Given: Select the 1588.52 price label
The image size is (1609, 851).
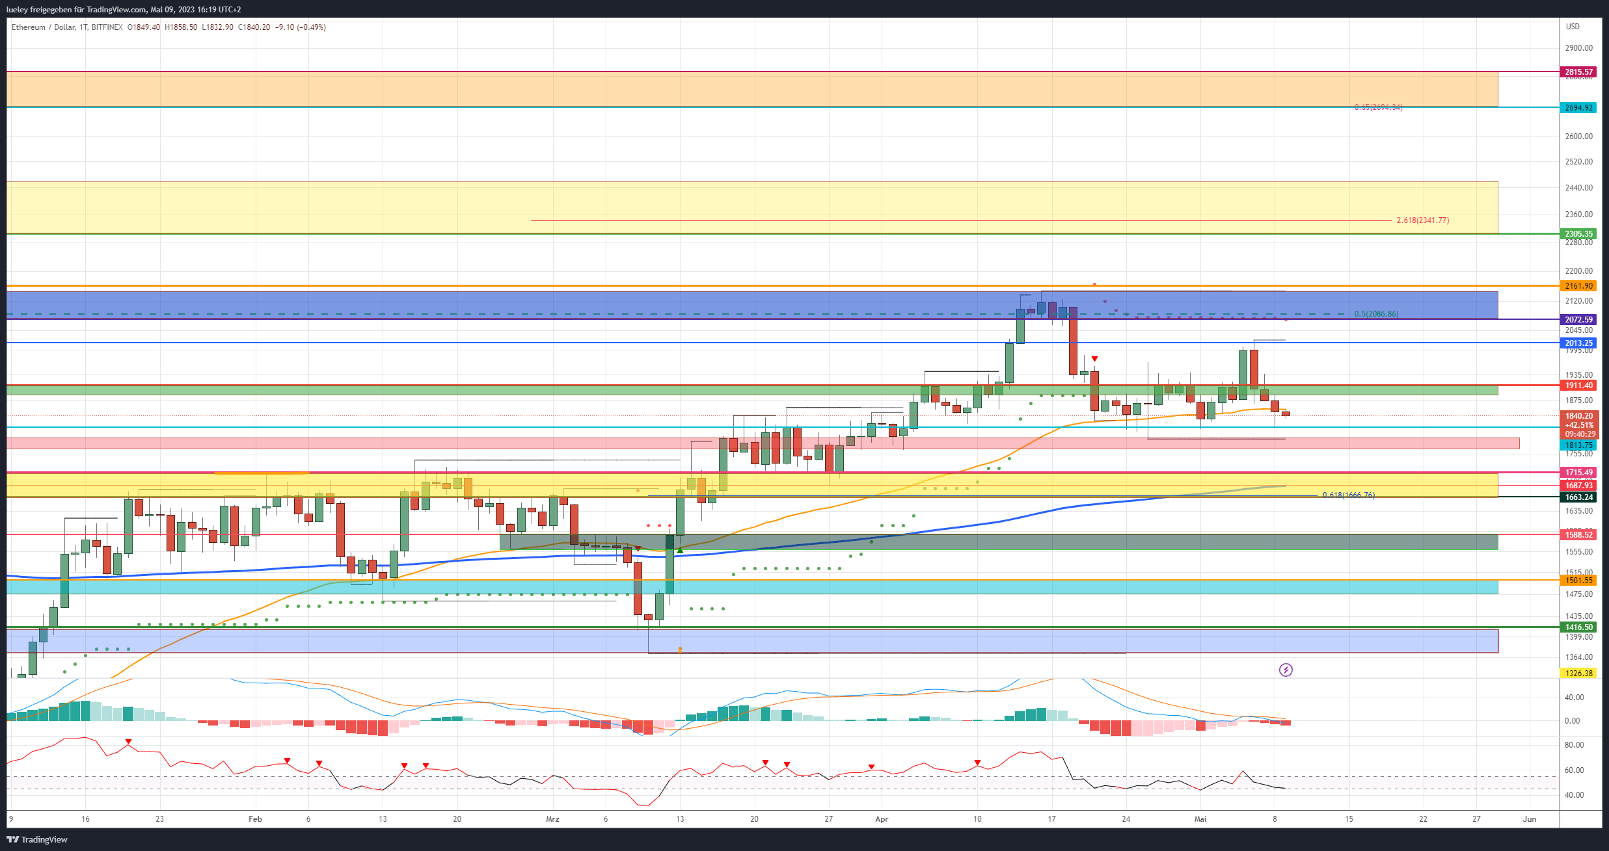Looking at the screenshot, I should pyautogui.click(x=1579, y=534).
